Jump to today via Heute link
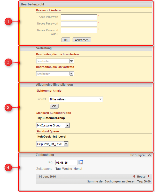Image resolution: width=155 pixels, height=192 pixels. click(x=141, y=177)
